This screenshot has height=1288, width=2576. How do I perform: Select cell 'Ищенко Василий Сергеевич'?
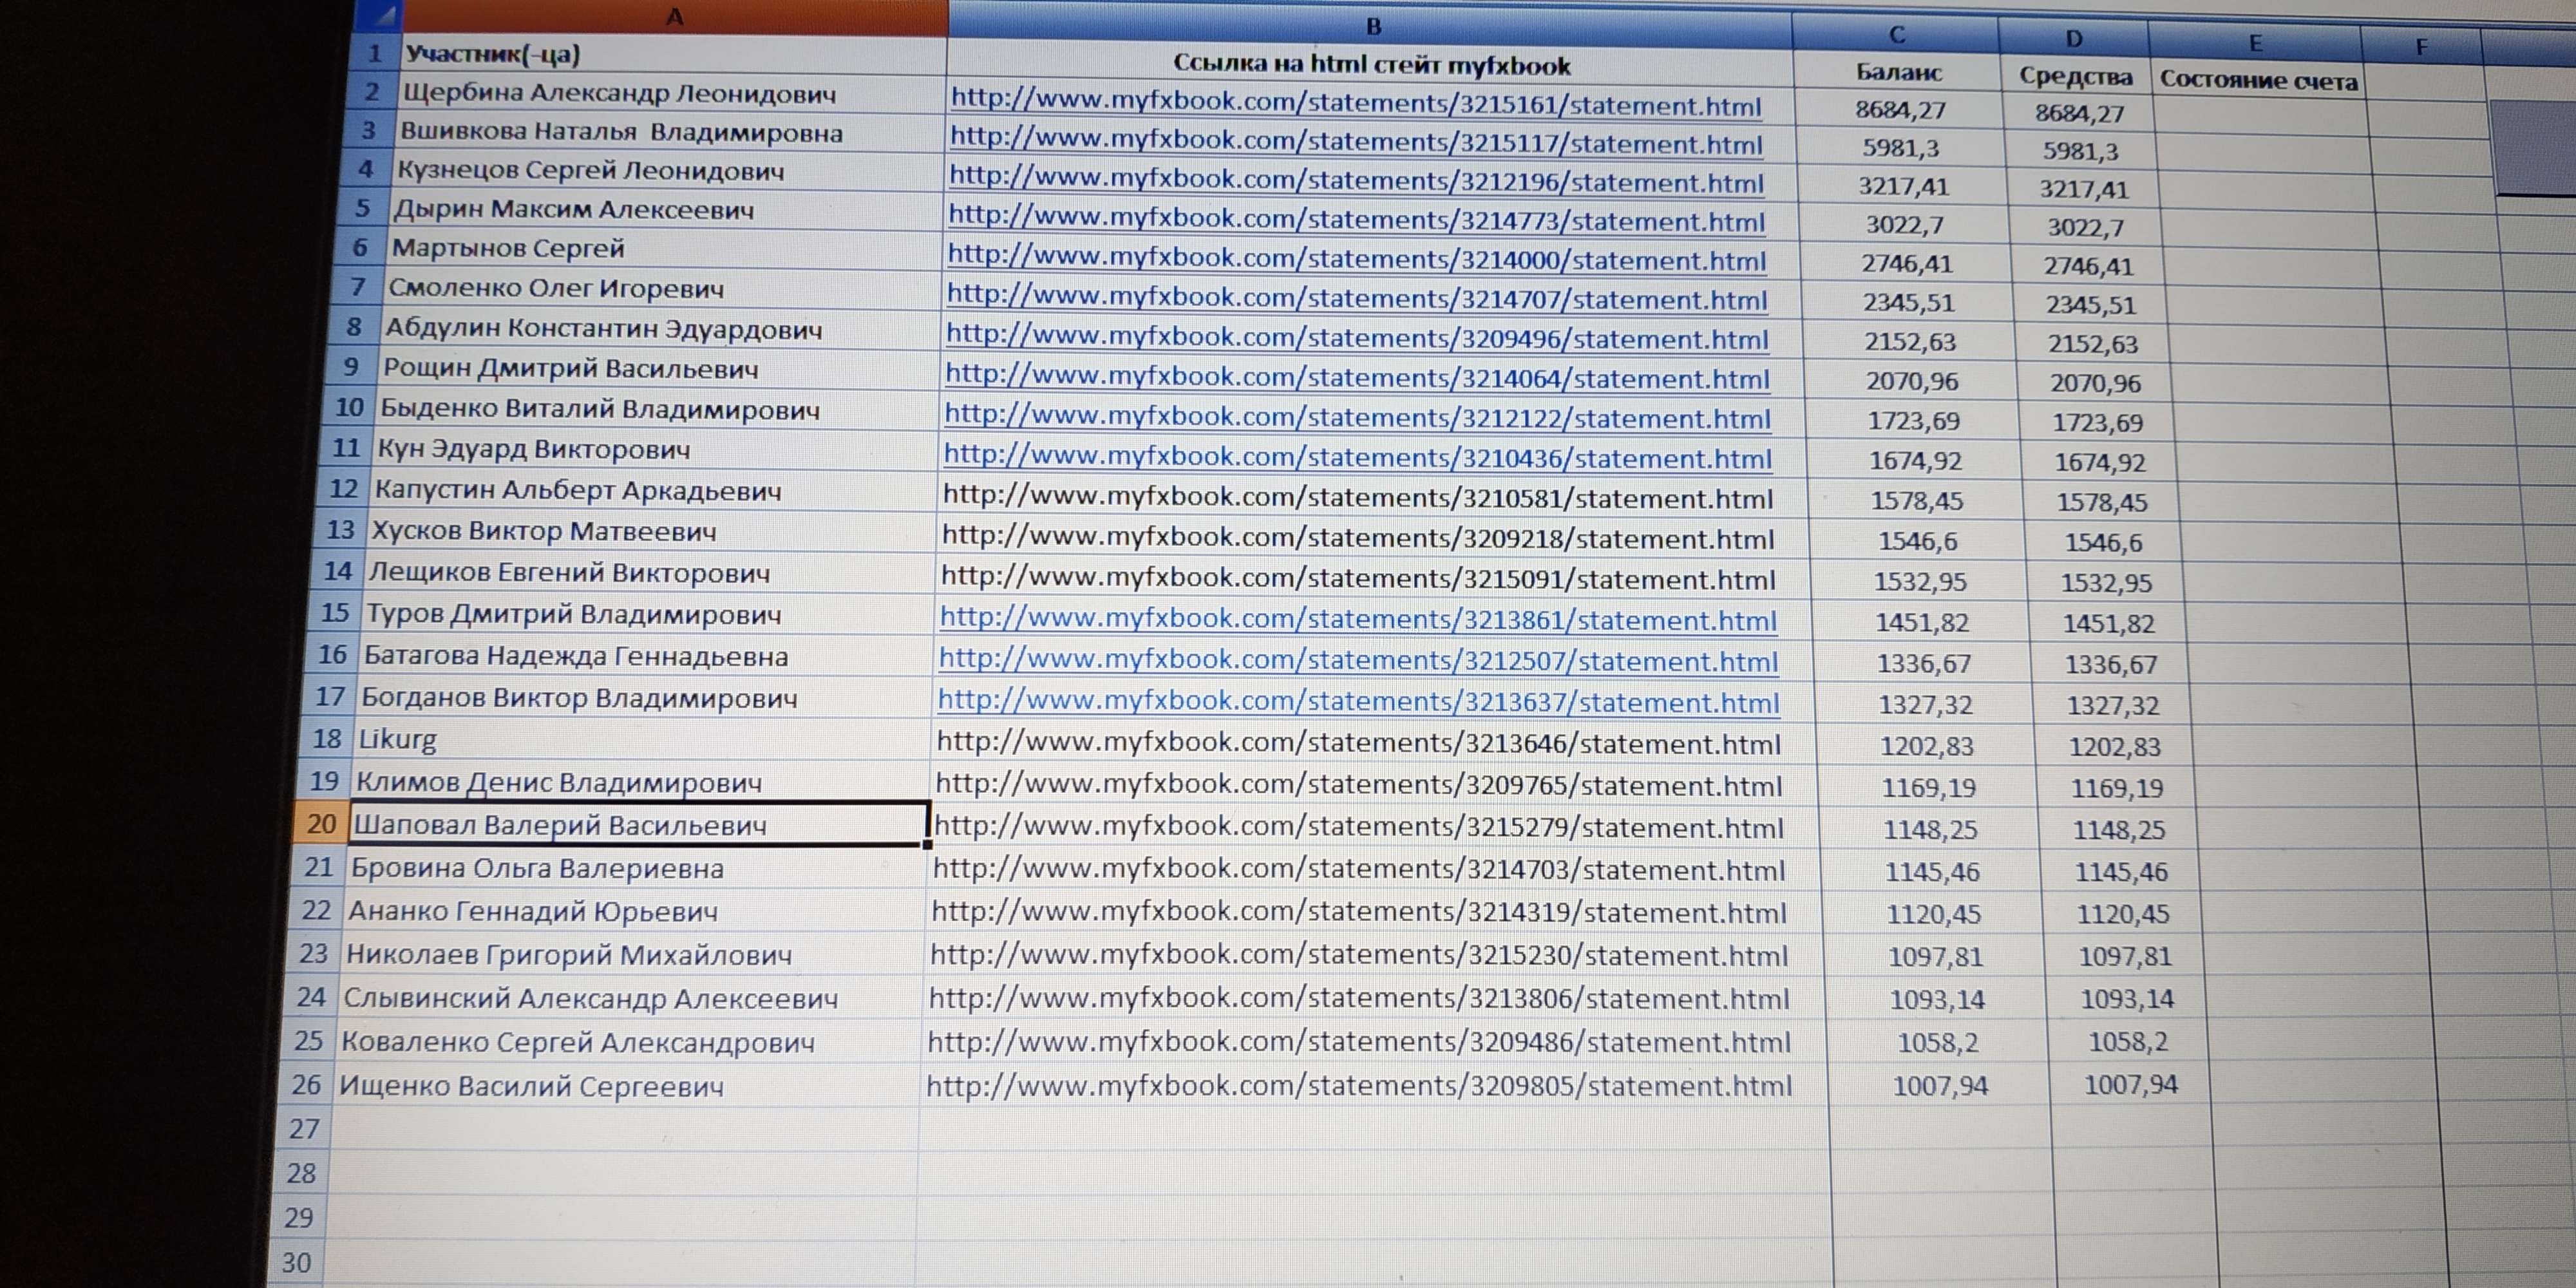(626, 1085)
